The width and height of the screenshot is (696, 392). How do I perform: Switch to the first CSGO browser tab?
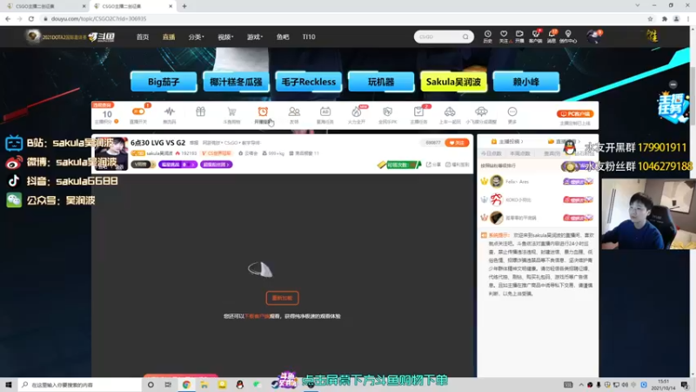tap(44, 6)
